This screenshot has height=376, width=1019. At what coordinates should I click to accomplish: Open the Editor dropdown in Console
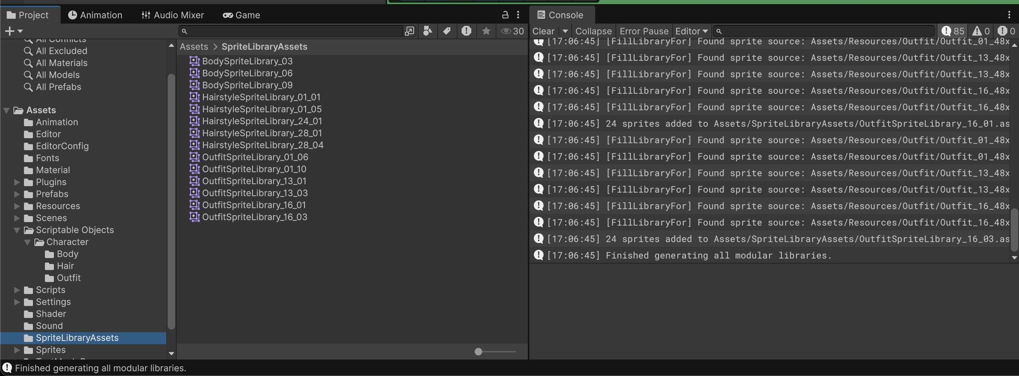691,31
